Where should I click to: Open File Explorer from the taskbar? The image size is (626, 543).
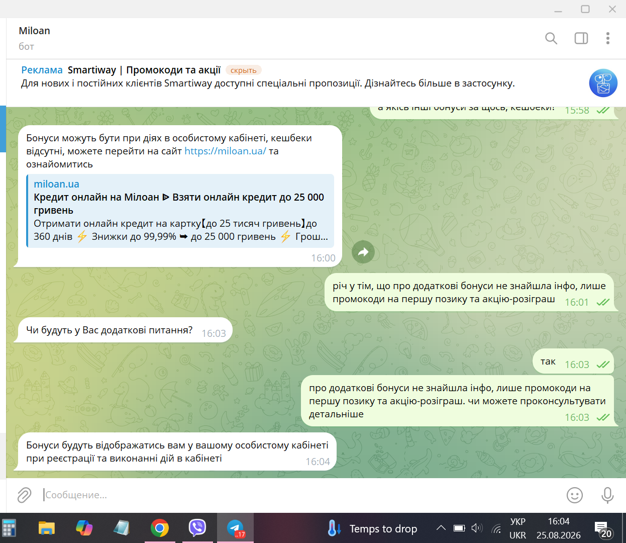47,528
